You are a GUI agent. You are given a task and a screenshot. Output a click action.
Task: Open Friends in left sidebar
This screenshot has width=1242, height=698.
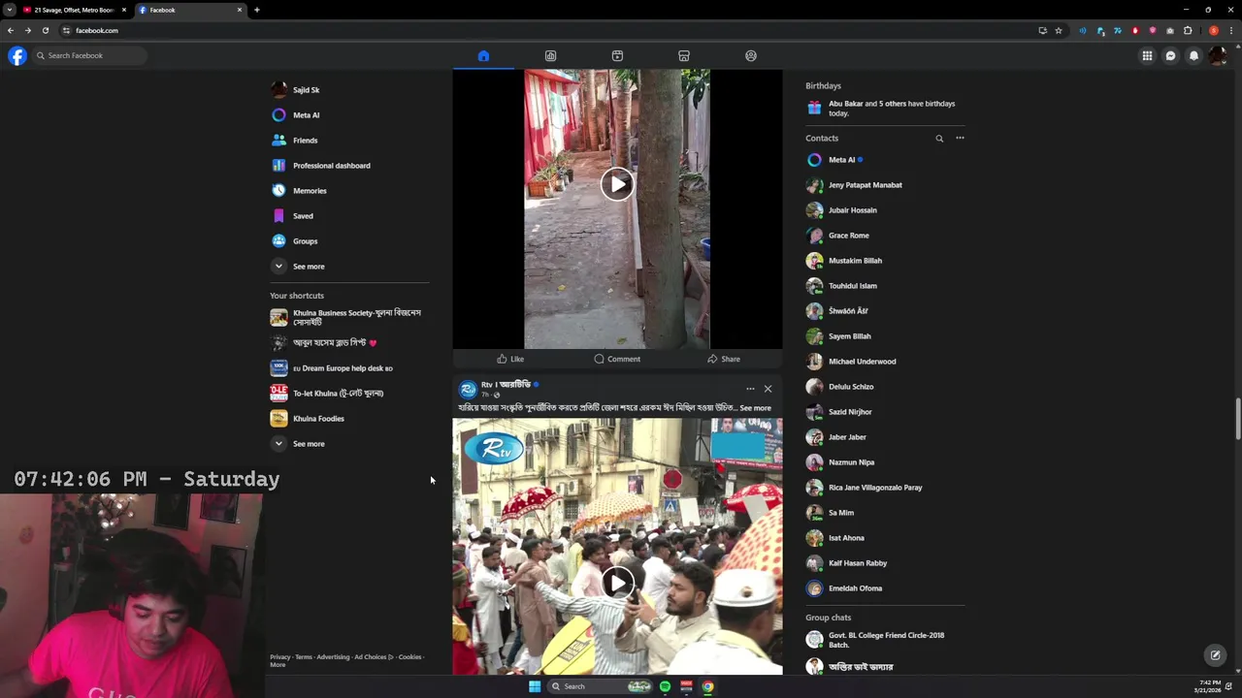coord(348,140)
